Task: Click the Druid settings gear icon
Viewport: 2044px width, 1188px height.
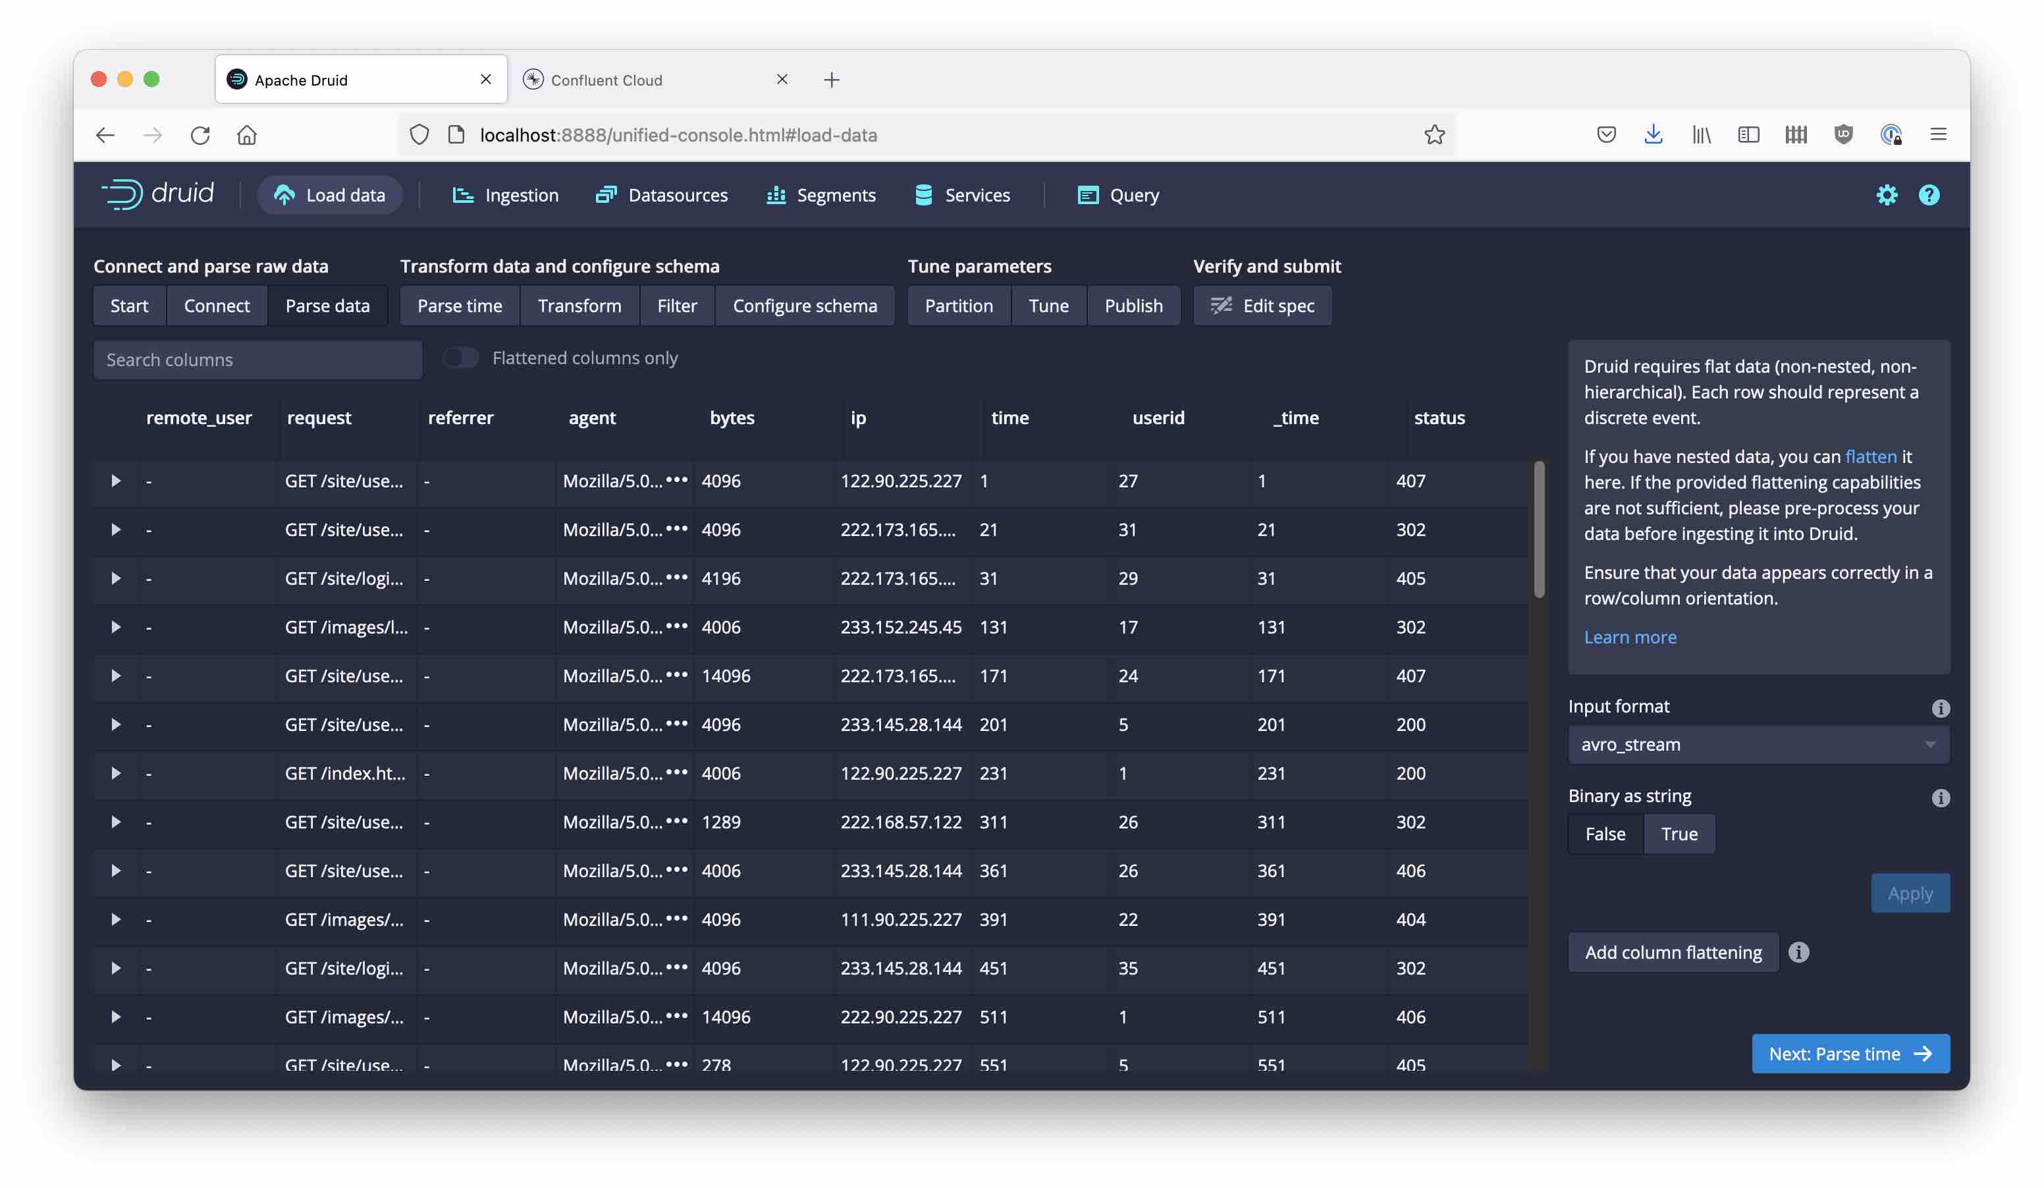Action: (x=1886, y=195)
